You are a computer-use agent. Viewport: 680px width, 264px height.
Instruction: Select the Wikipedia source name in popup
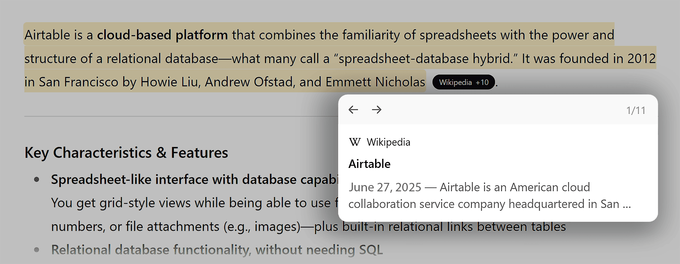(x=388, y=142)
